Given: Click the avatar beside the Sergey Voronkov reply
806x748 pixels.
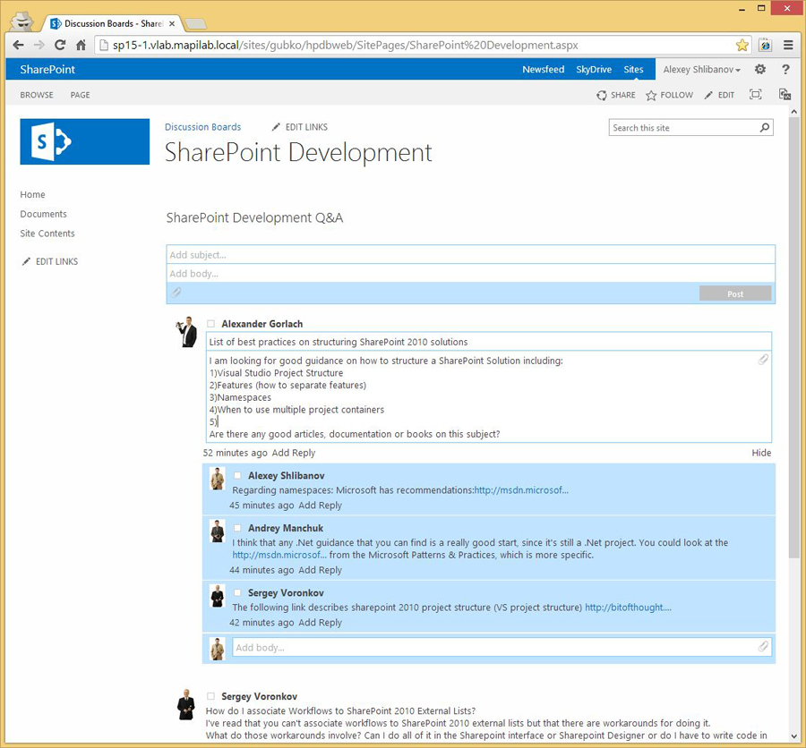Looking at the screenshot, I should tap(218, 595).
